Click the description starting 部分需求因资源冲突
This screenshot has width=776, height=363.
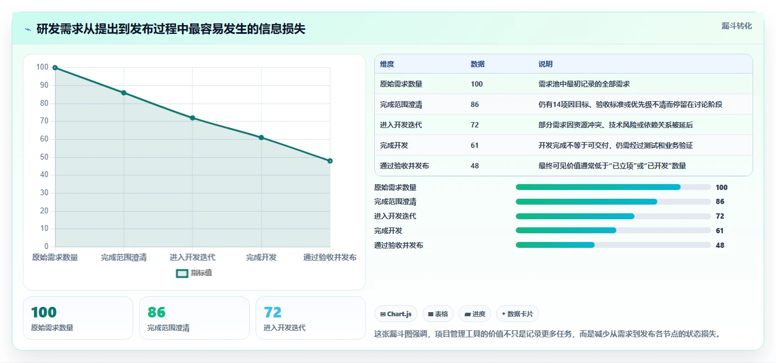[616, 125]
